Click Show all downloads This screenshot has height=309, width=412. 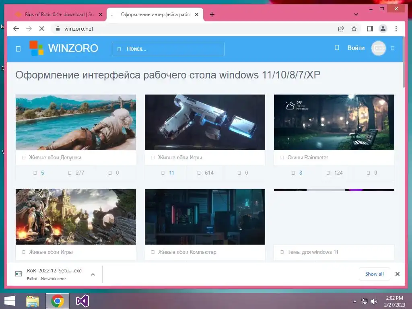(x=375, y=274)
